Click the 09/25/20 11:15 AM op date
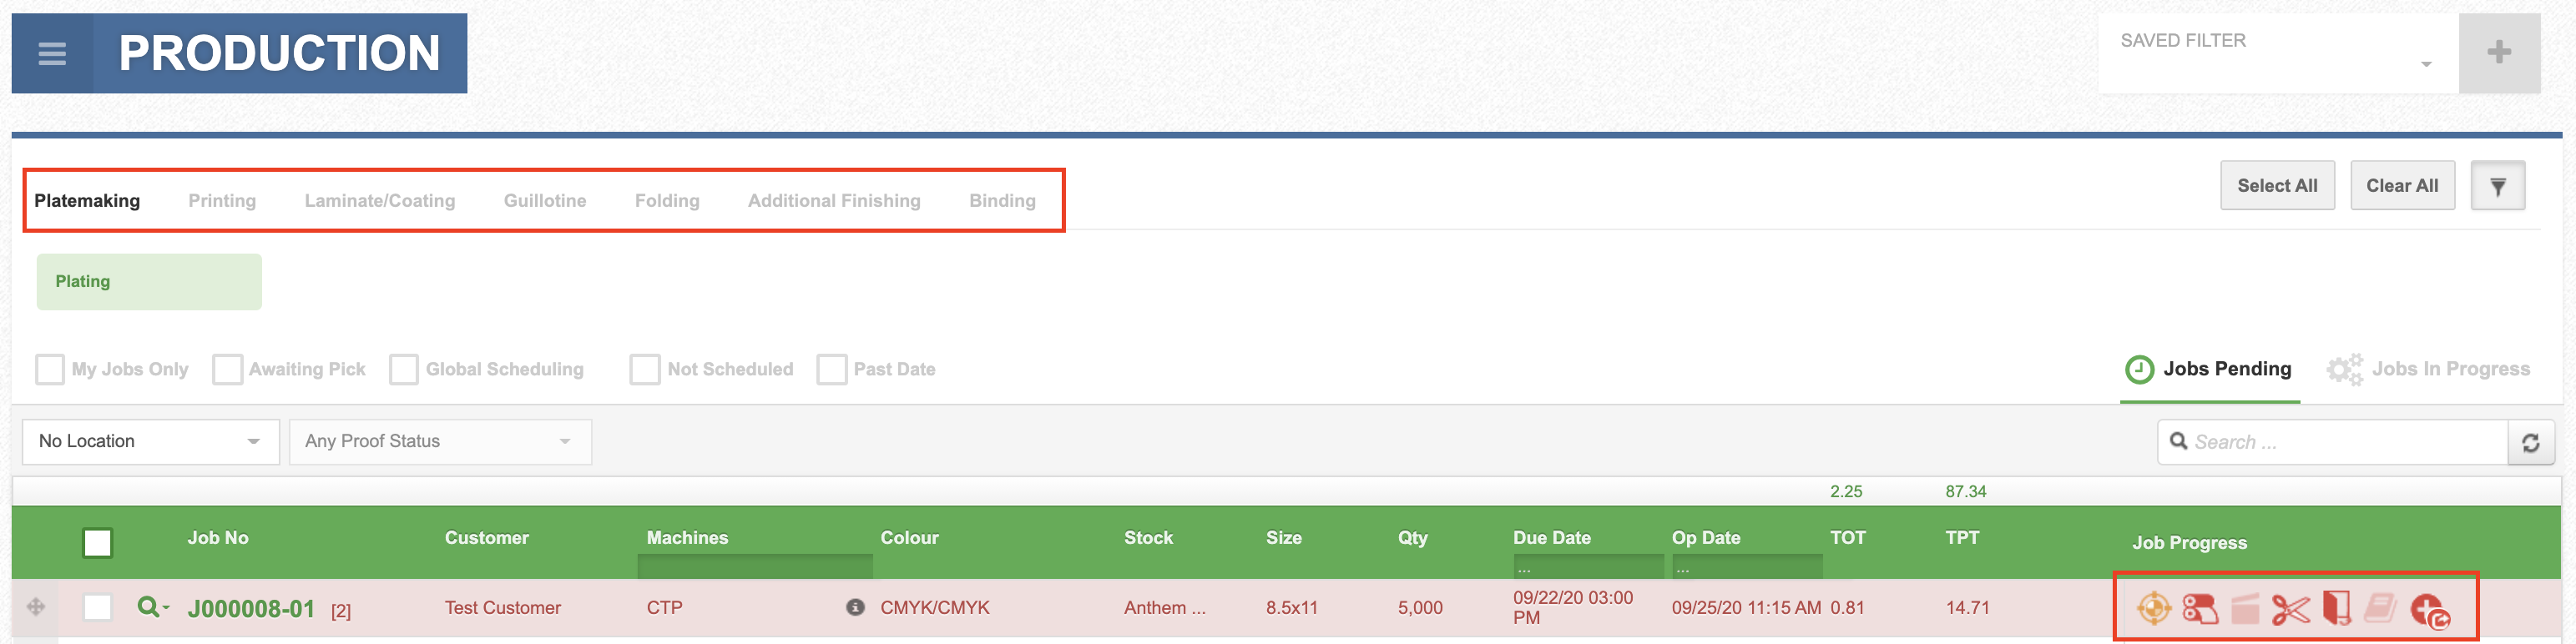 [x=1746, y=608]
